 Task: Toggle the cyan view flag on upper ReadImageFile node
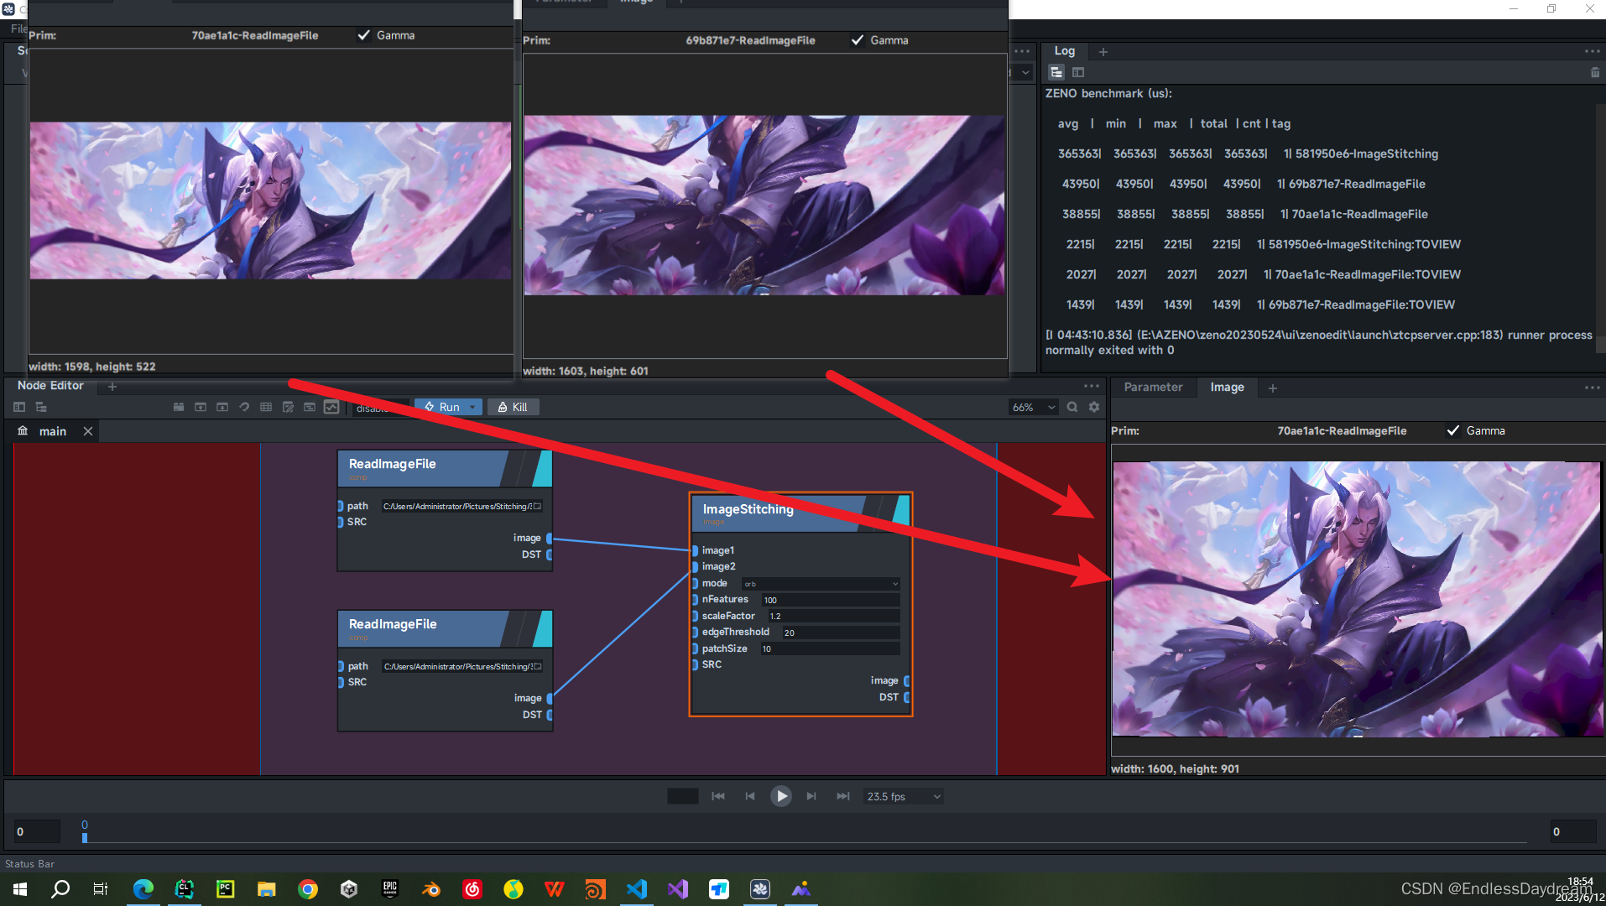click(x=543, y=468)
